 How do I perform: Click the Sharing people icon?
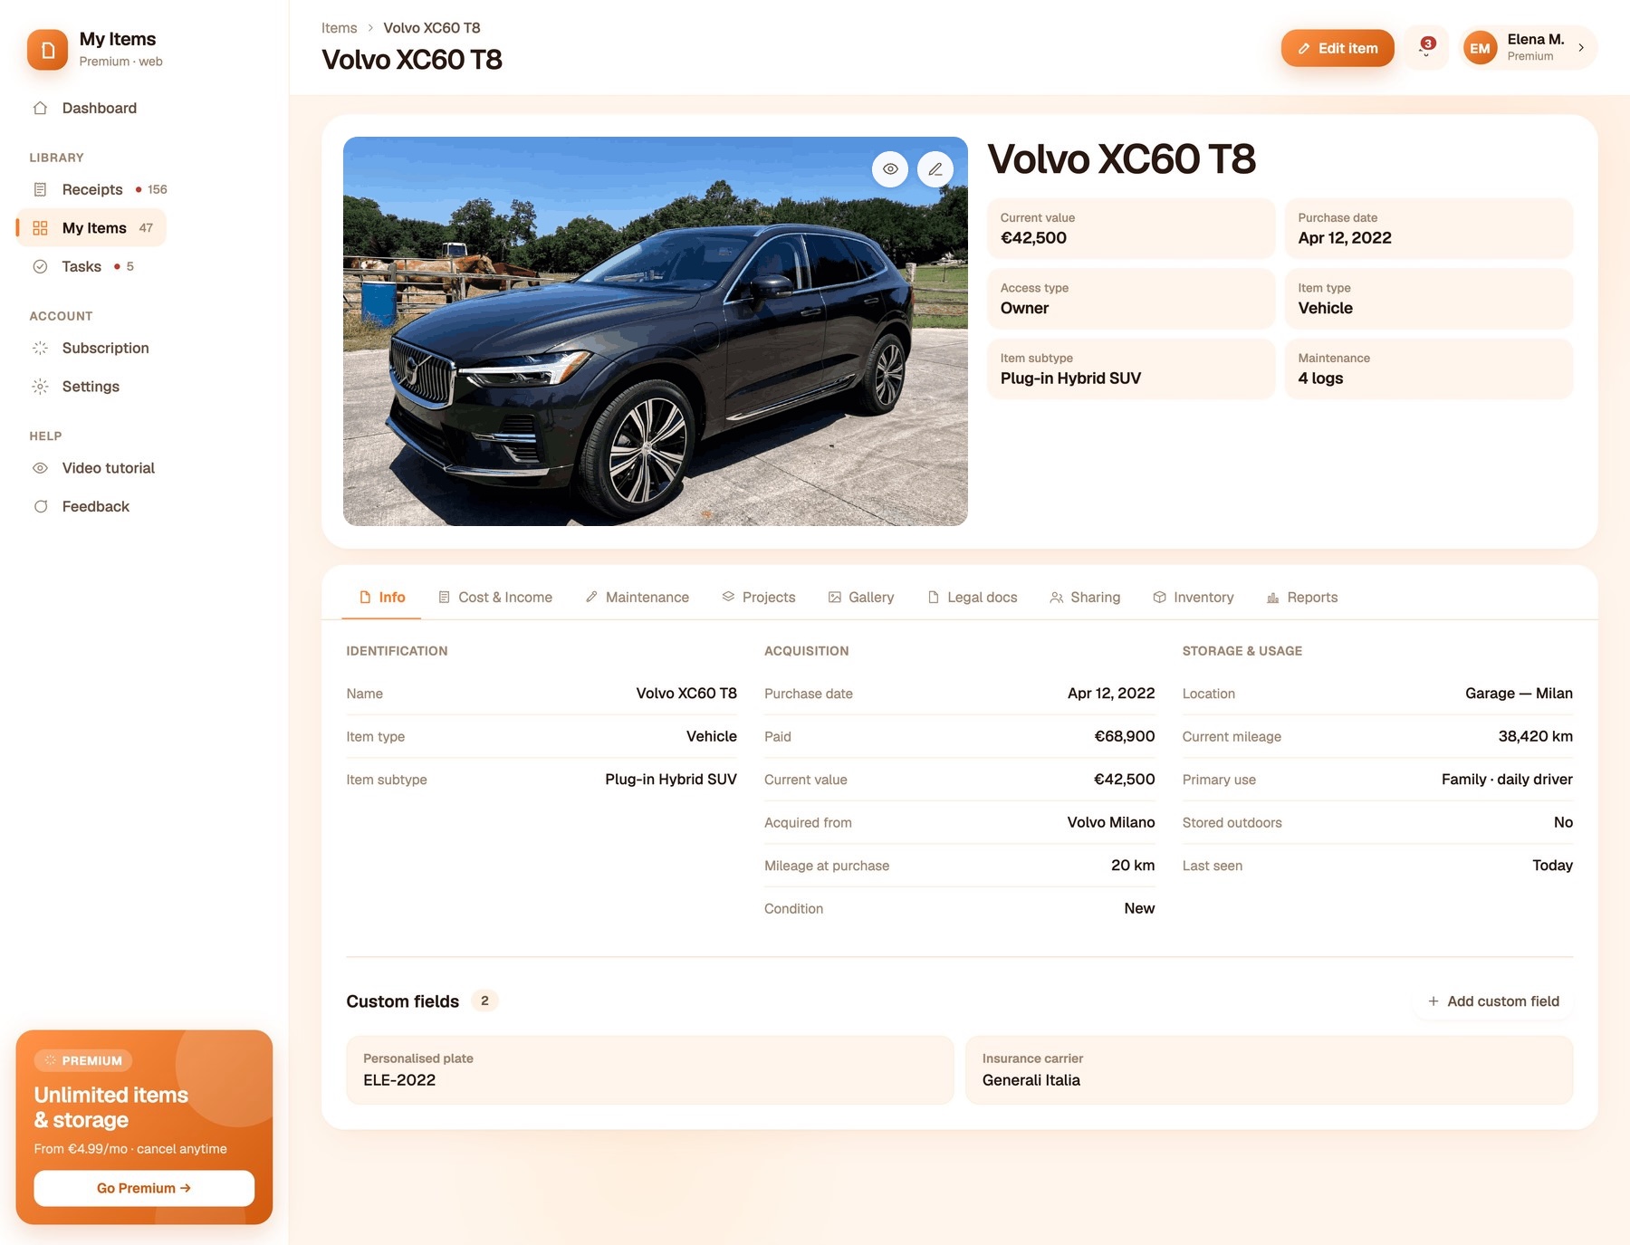(1057, 598)
